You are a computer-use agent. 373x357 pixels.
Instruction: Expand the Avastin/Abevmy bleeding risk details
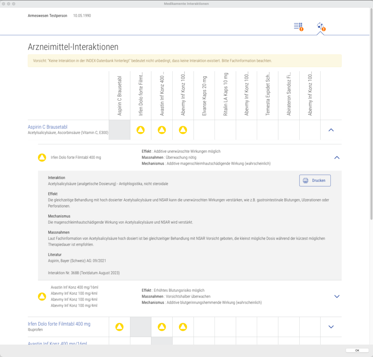(337, 297)
